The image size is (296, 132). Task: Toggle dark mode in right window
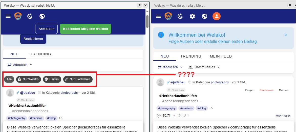pyautogui.click(x=180, y=16)
